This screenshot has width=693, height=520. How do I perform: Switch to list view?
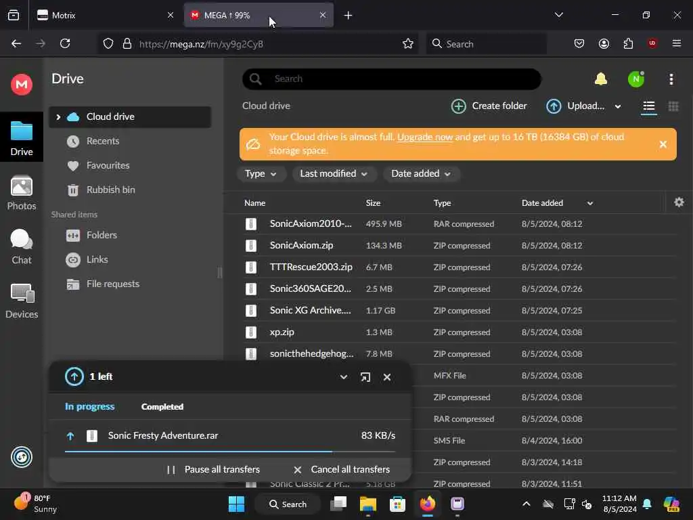(x=649, y=106)
